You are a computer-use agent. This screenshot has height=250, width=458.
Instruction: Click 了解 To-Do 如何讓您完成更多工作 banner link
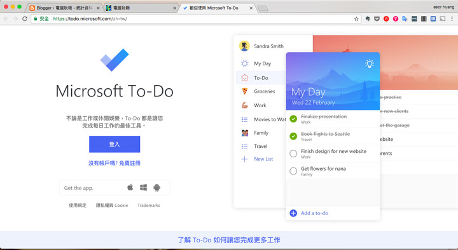pyautogui.click(x=229, y=240)
